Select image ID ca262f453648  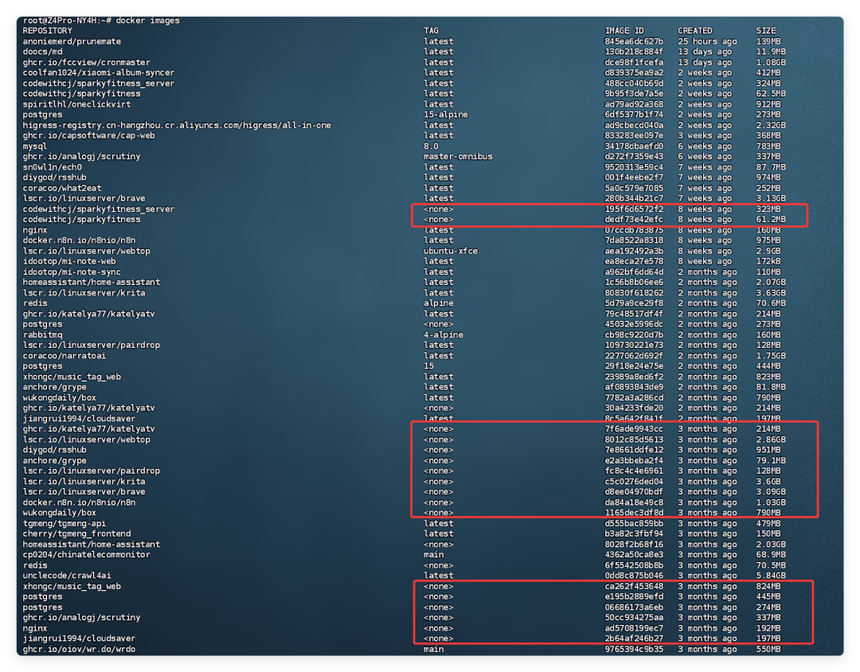click(634, 587)
